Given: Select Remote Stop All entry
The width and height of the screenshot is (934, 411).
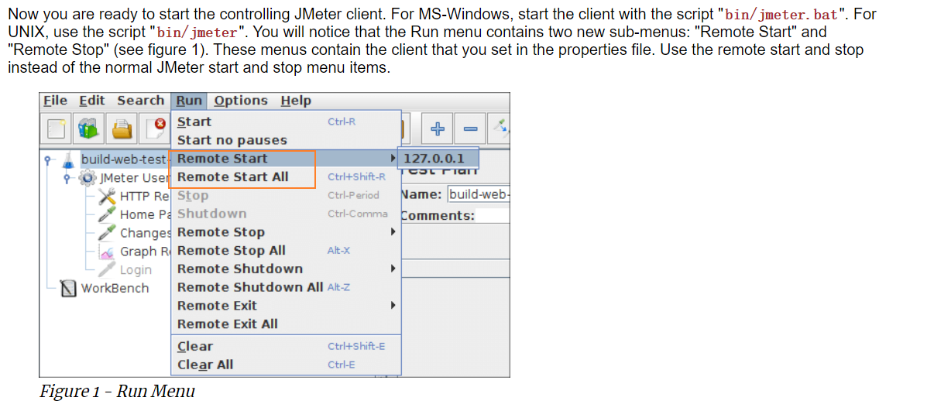Looking at the screenshot, I should point(285,251).
